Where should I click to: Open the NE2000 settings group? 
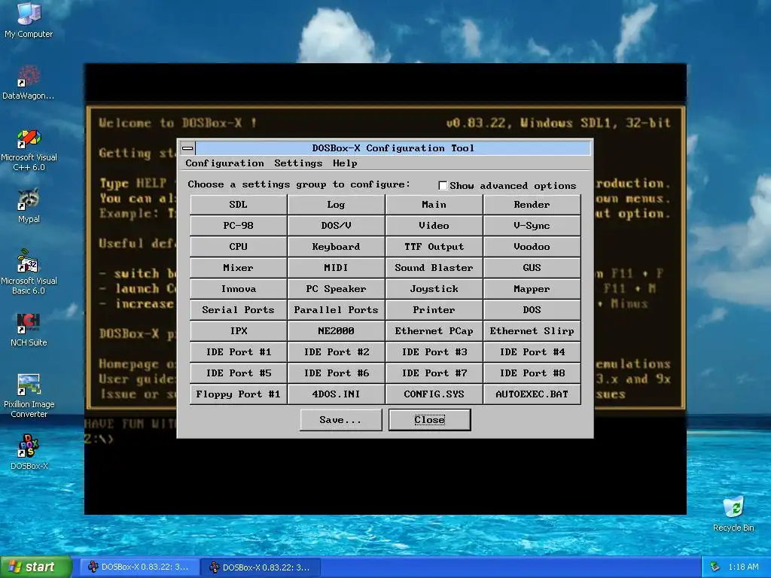[x=336, y=331]
